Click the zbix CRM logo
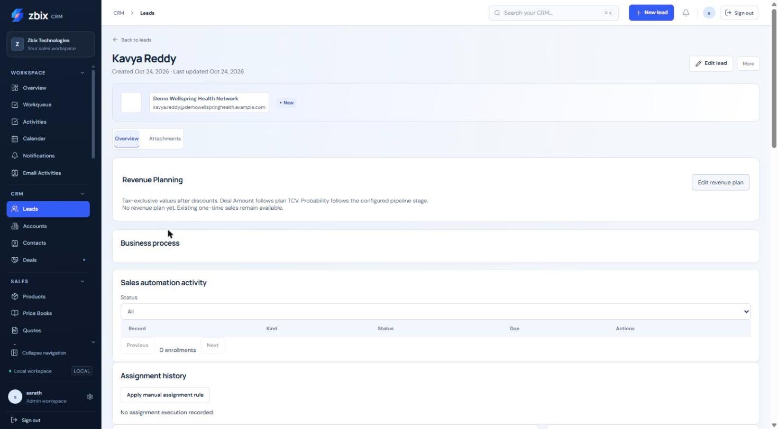Image resolution: width=778 pixels, height=429 pixels. 36,15
